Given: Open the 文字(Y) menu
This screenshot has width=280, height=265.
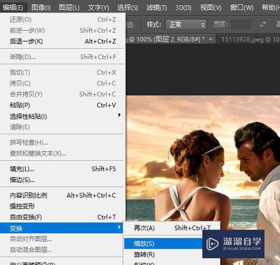Looking at the screenshot, I should [x=98, y=7].
